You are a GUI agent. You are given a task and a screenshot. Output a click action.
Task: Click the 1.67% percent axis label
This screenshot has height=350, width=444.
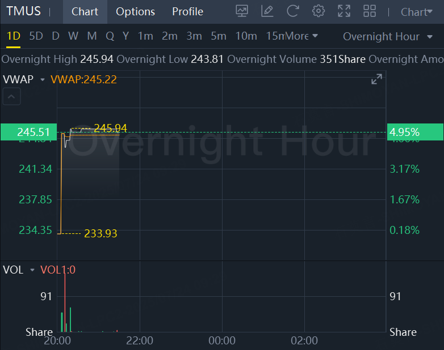pyautogui.click(x=404, y=200)
